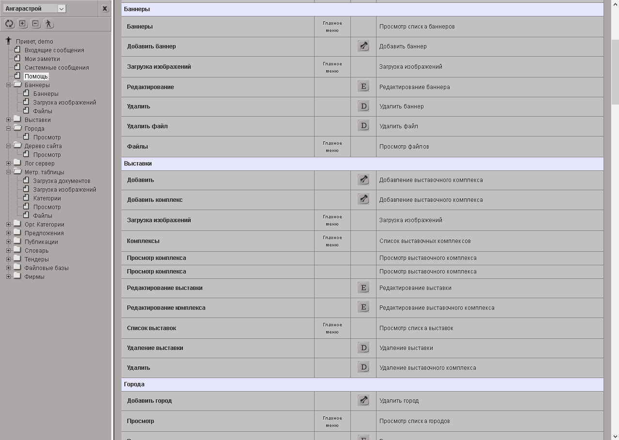
Task: Click the collapse-all minus icon in sidebar toolbar
Action: 35,24
